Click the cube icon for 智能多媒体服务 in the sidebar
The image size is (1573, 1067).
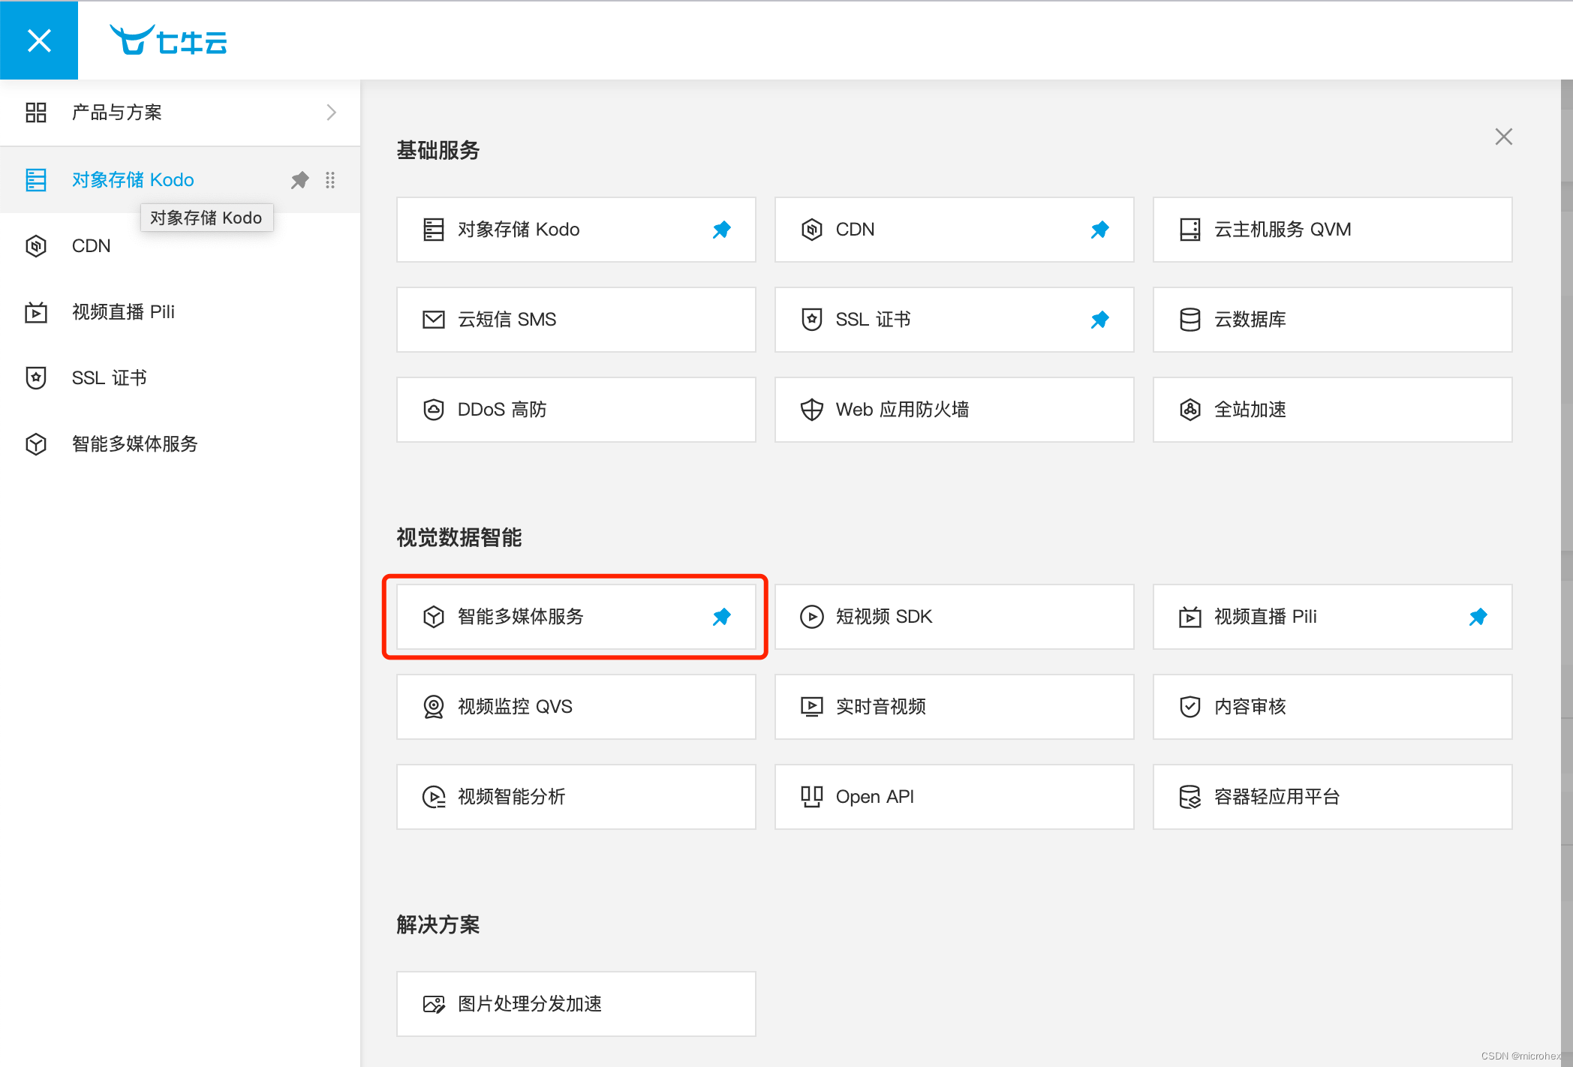(x=36, y=444)
